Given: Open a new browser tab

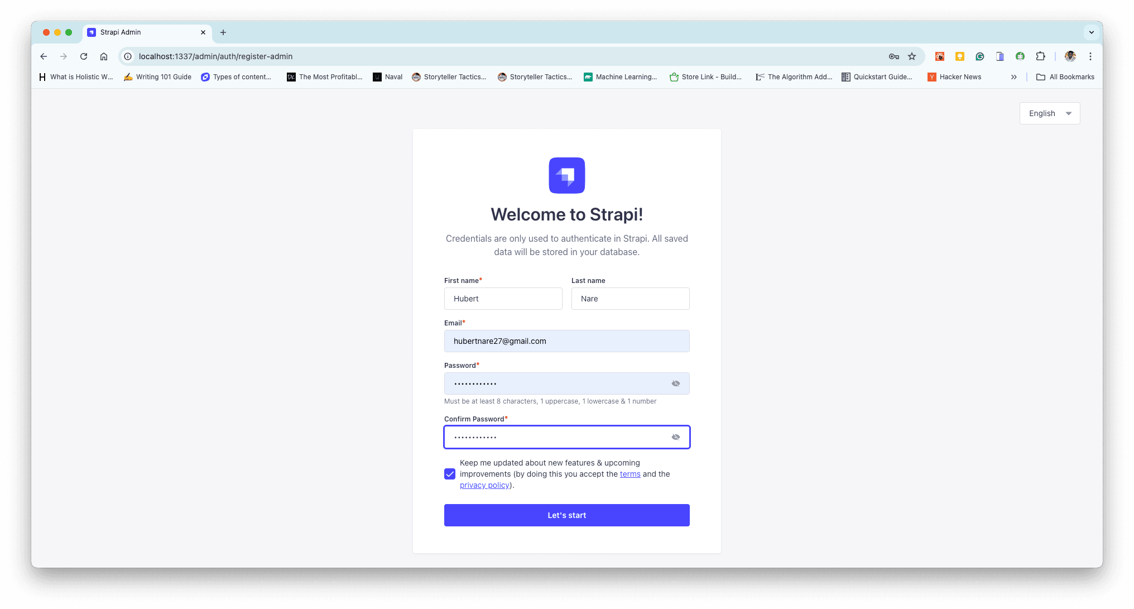Looking at the screenshot, I should [223, 32].
